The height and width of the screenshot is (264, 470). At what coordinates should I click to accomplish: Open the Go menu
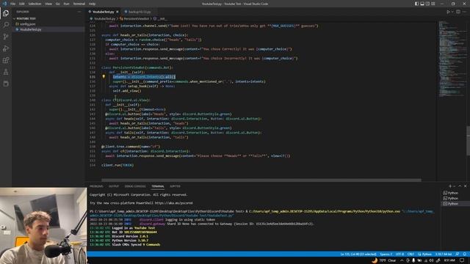(57, 4)
